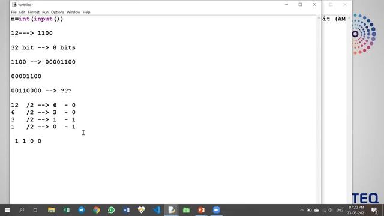Image resolution: width=384 pixels, height=216 pixels.
Task: Click the text '12---> 1100'
Action: pos(32,33)
